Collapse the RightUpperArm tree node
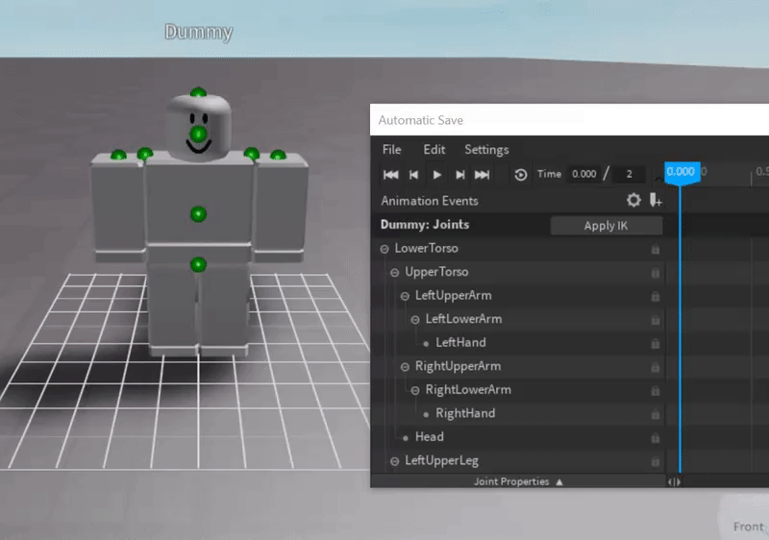769x540 pixels. pyautogui.click(x=405, y=367)
